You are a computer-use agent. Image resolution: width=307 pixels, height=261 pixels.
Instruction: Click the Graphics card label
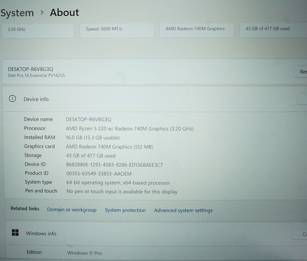coord(39,146)
